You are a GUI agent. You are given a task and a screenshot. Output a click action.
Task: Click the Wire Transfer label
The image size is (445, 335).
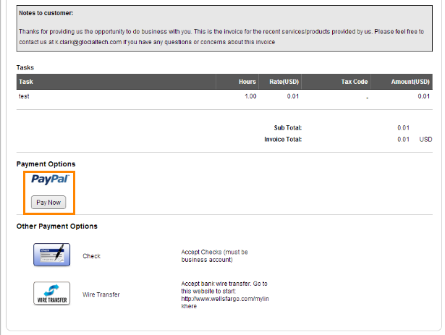click(101, 294)
